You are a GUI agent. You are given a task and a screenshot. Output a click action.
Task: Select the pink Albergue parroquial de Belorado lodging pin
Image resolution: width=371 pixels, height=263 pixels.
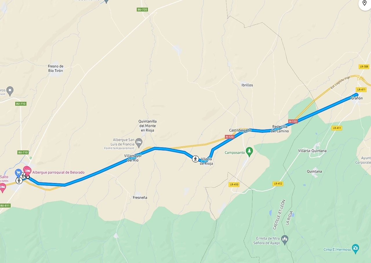pyautogui.click(x=28, y=170)
